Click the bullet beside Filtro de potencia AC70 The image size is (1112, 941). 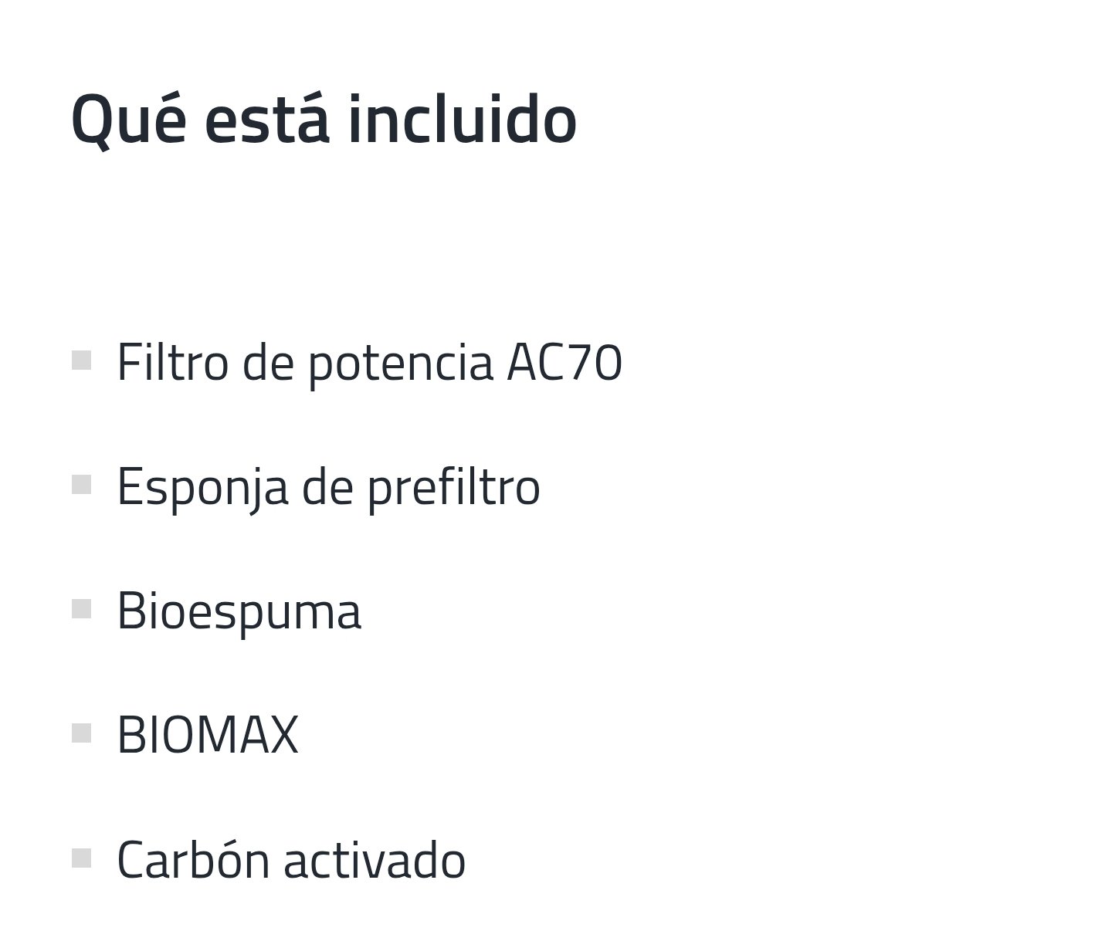(x=81, y=360)
